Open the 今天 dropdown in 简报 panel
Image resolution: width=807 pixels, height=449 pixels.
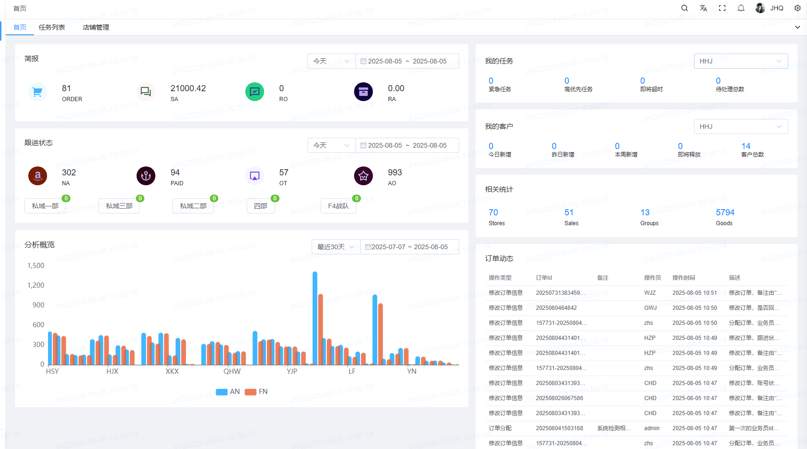tap(331, 61)
